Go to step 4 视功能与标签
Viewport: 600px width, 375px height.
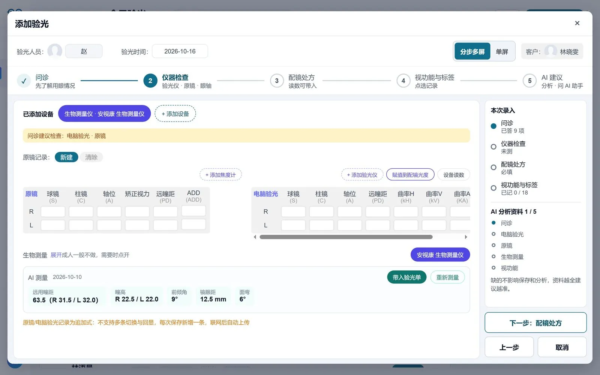point(426,81)
